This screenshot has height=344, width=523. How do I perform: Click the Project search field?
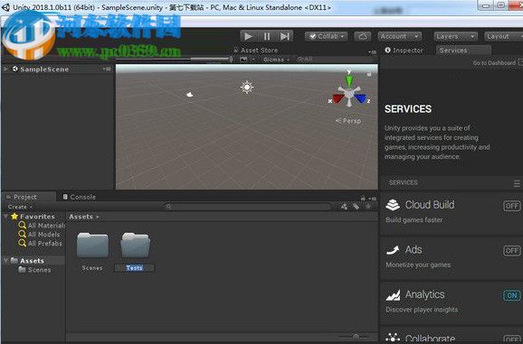248,207
